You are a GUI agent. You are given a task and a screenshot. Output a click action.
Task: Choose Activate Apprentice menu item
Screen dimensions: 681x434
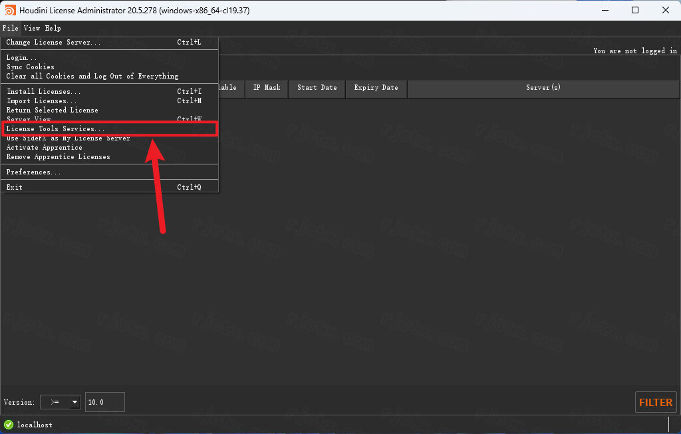click(45, 148)
